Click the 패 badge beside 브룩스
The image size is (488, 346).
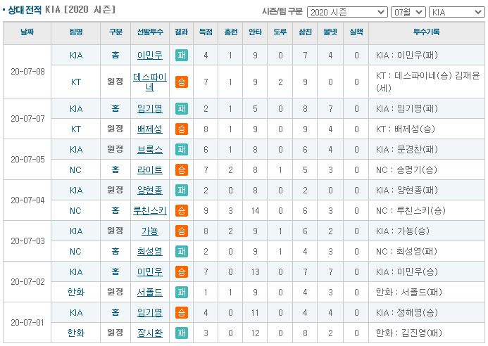pos(182,150)
